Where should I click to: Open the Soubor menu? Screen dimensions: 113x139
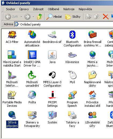pos(10,9)
